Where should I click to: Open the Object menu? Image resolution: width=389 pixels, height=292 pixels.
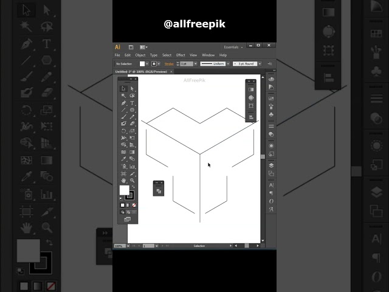140,55
